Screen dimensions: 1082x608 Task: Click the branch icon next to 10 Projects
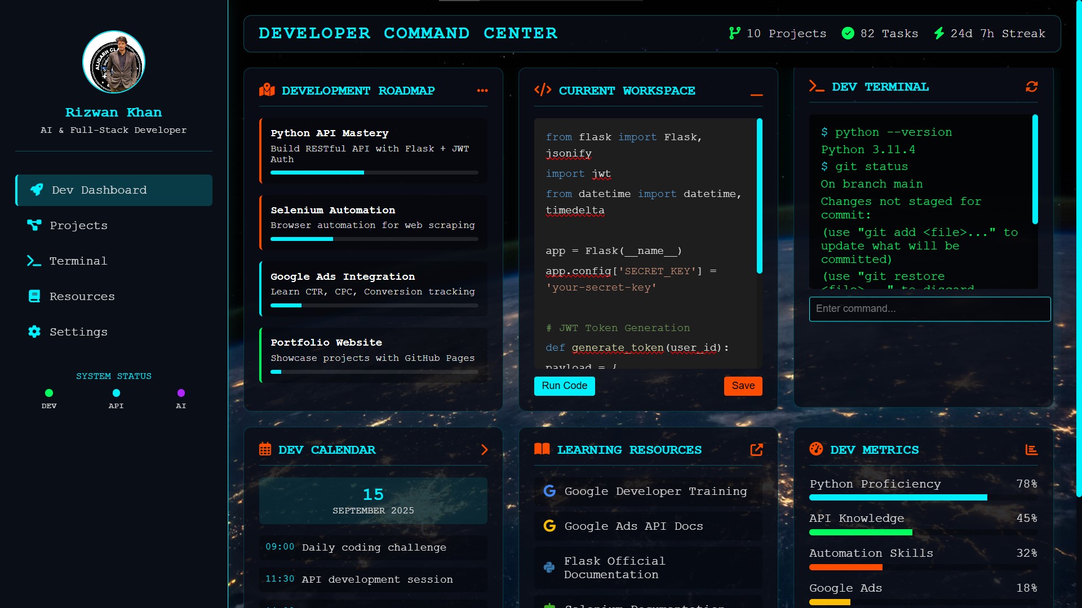coord(734,33)
